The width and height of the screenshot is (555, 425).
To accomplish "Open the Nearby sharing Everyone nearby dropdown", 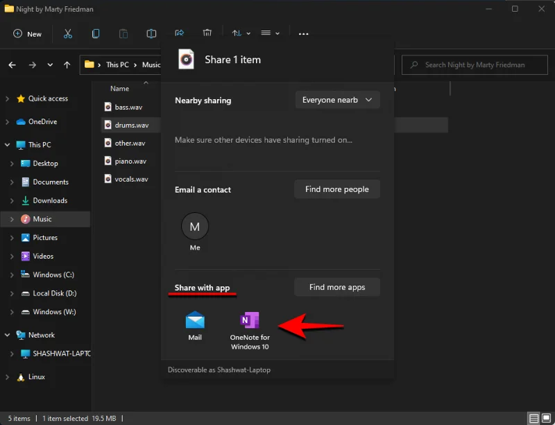I will [x=337, y=100].
